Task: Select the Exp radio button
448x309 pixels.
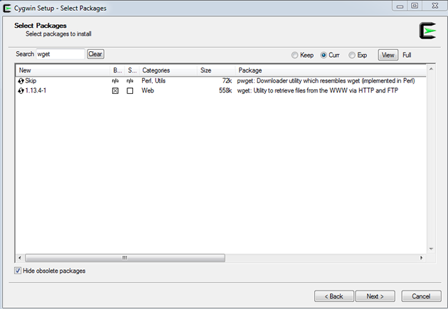Action: (352, 55)
